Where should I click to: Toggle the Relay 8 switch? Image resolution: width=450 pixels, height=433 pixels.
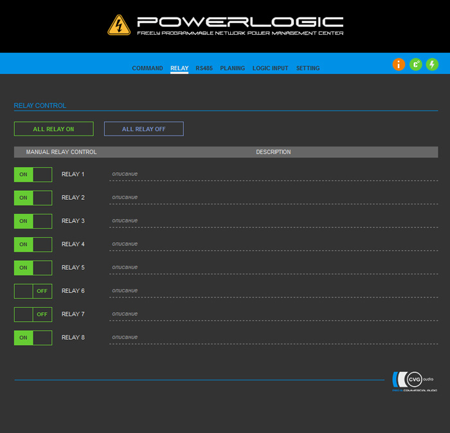(x=33, y=338)
